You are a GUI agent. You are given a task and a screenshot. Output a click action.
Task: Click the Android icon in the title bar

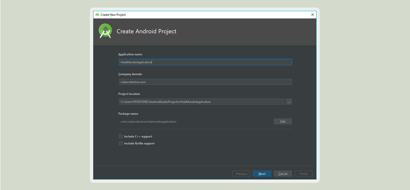tap(97, 14)
